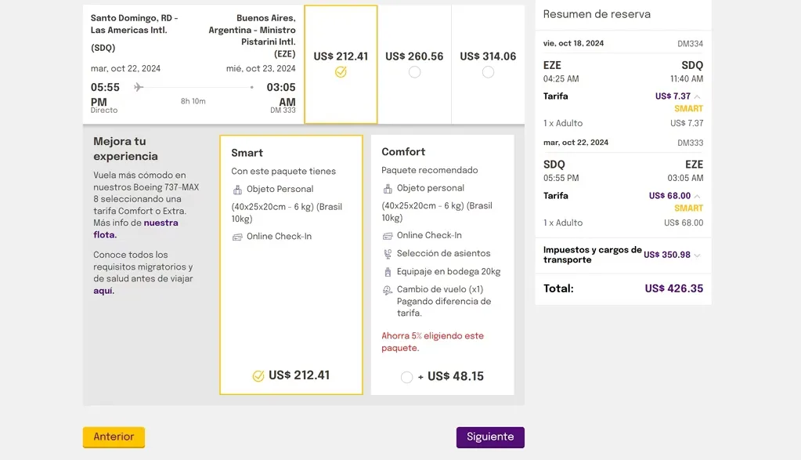Collapse the SDQ to EZE US$ 68.00 fare

697,196
